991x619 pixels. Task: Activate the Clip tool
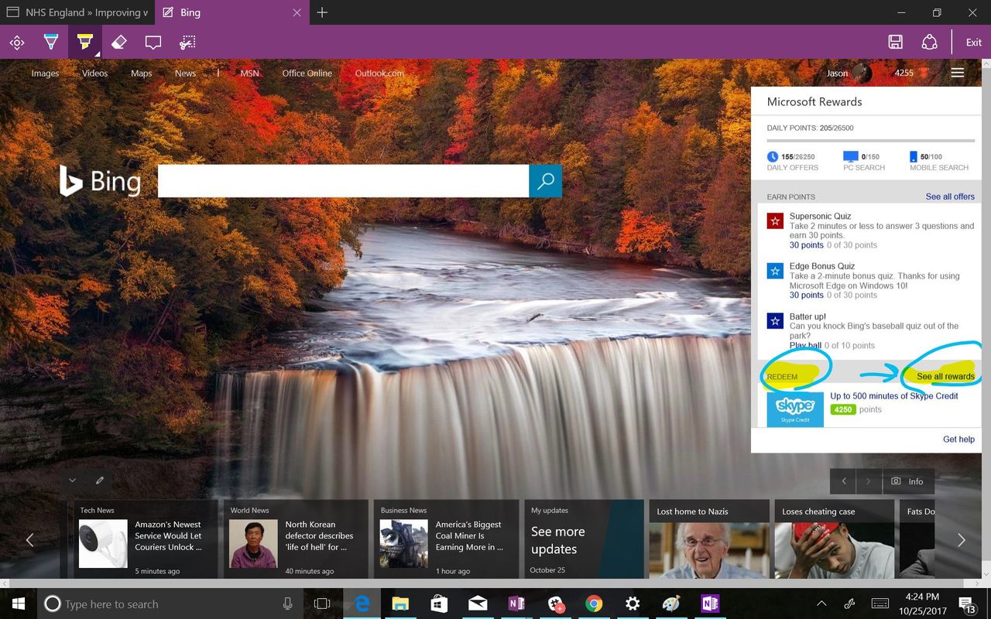coord(187,43)
